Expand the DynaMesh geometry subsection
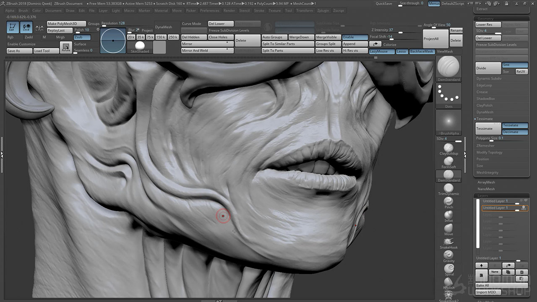The image size is (537, 302). pos(485,112)
